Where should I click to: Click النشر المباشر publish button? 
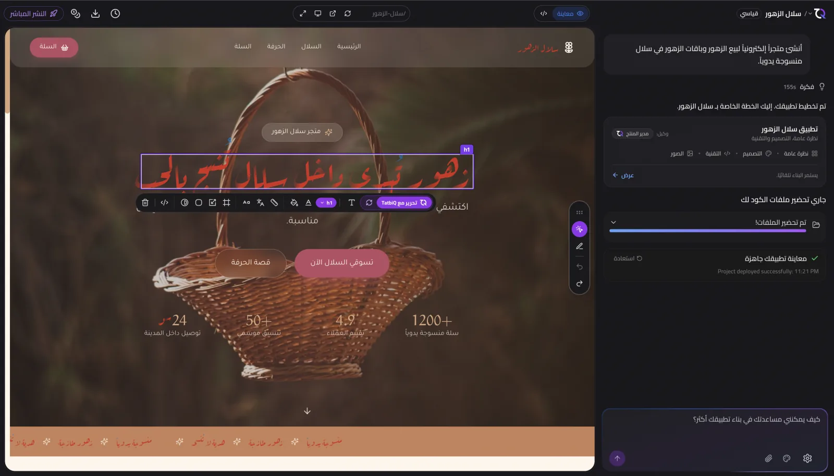click(x=34, y=14)
